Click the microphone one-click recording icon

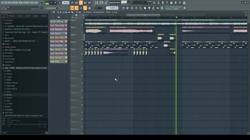point(162,3)
